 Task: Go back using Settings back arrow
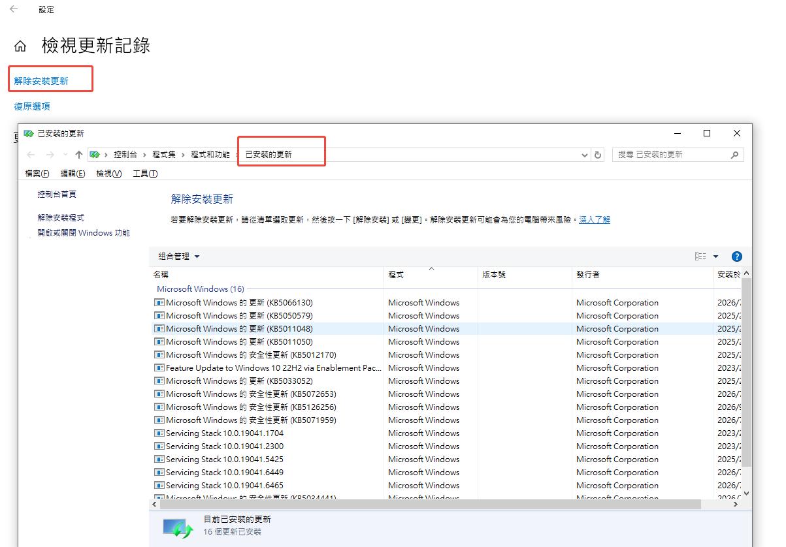point(14,9)
